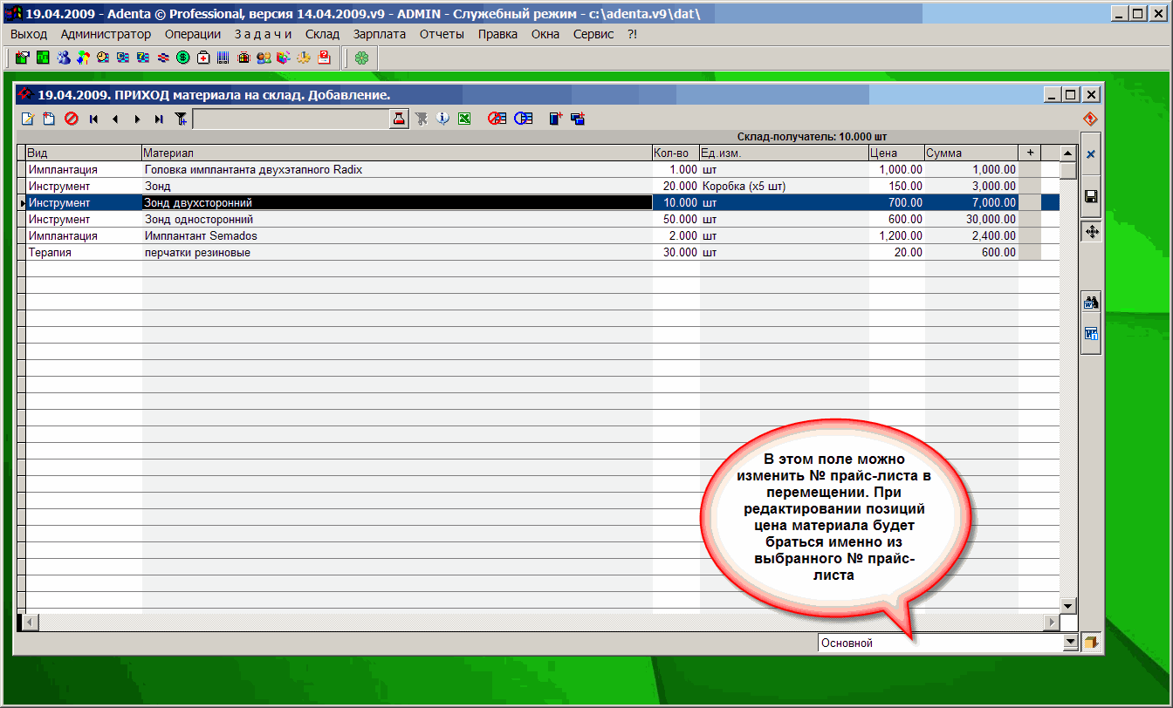Click the red flask icon beside search field

click(x=399, y=119)
